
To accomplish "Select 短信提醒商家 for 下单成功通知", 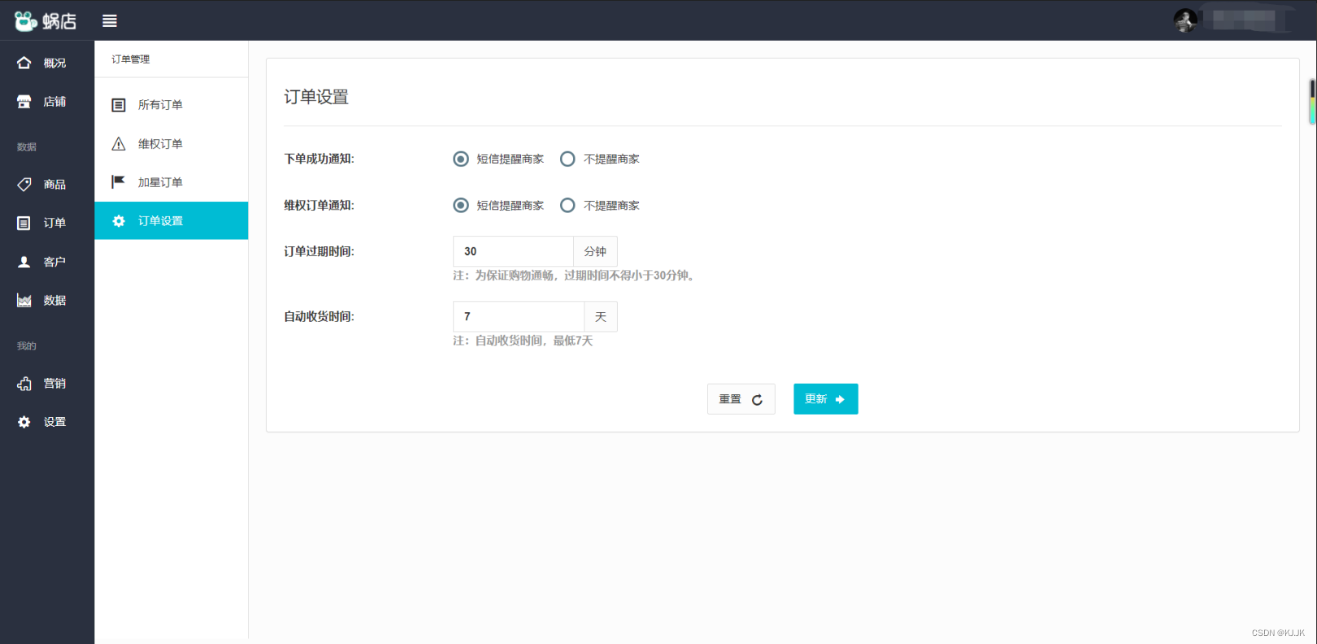I will [461, 159].
